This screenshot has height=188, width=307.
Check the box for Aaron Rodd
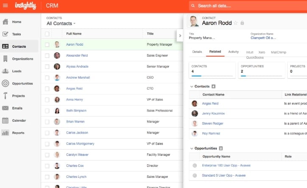pyautogui.click(x=47, y=45)
